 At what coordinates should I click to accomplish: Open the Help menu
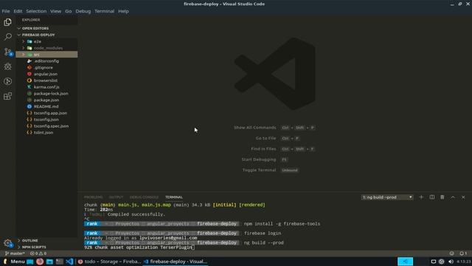pyautogui.click(x=123, y=11)
